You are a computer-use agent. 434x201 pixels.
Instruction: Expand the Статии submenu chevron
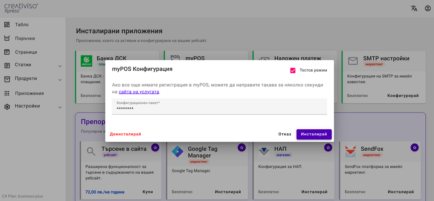point(60,66)
